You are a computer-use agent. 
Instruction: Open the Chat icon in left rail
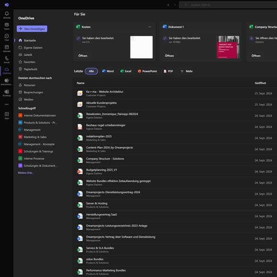pyautogui.click(x=7, y=36)
